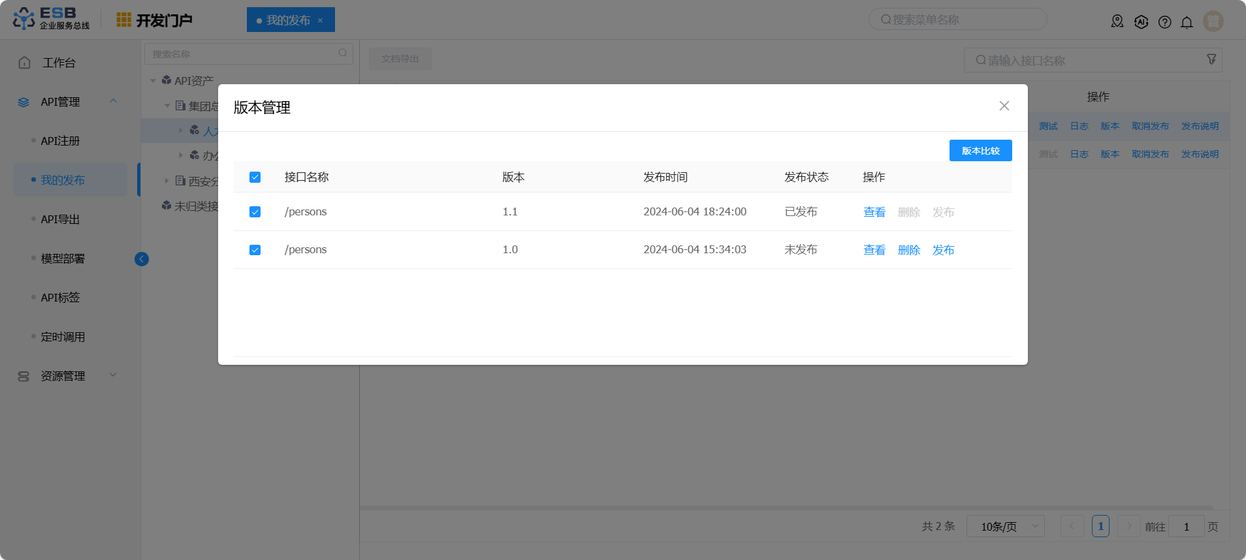1246x560 pixels.
Task: Click the ESB enterprise service bus logo
Action: 52,19
